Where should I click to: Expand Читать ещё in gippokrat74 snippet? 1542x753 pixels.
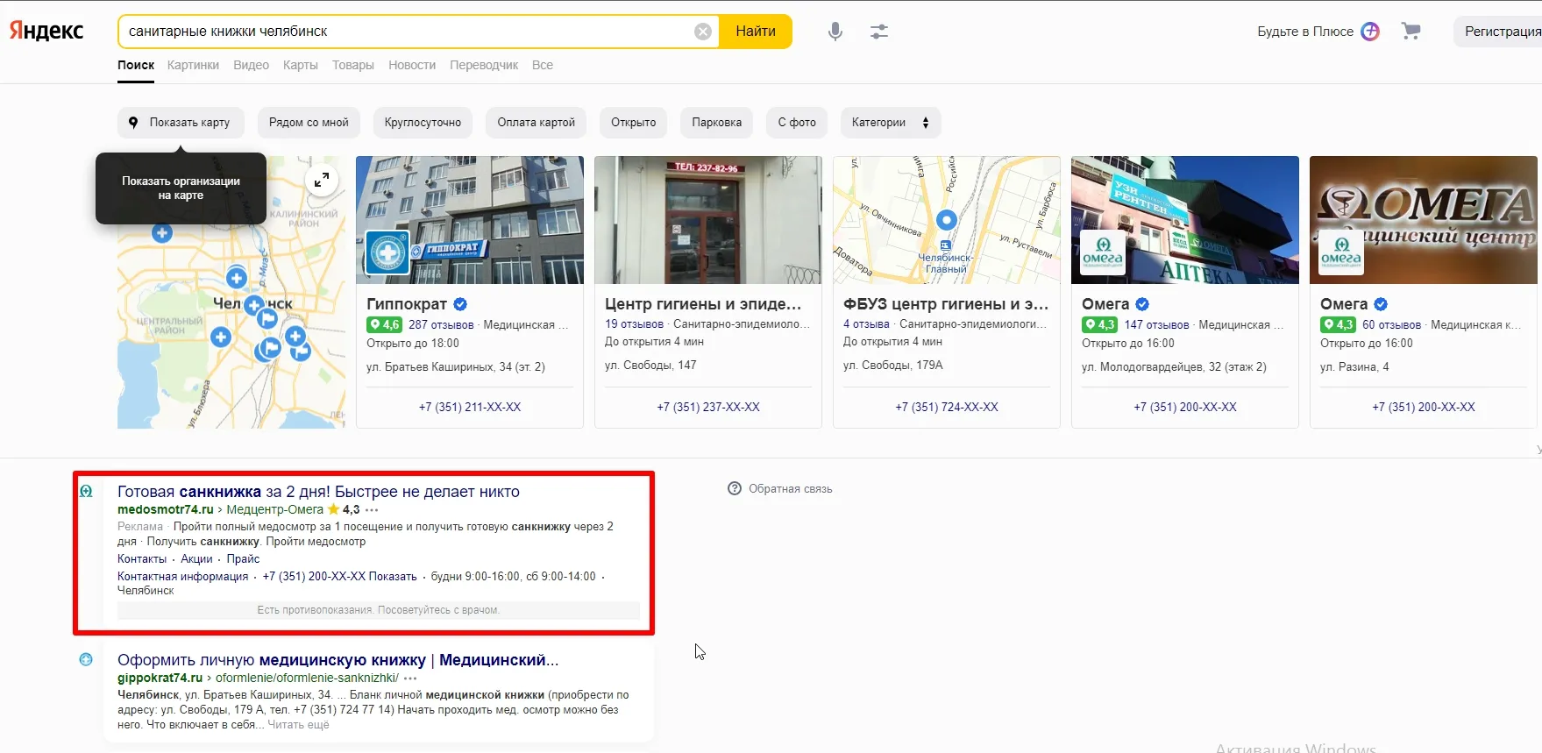coord(298,725)
